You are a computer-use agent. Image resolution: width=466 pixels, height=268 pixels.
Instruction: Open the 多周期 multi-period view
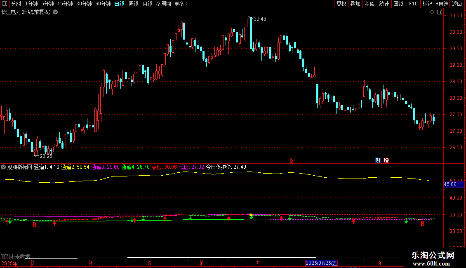(163, 4)
